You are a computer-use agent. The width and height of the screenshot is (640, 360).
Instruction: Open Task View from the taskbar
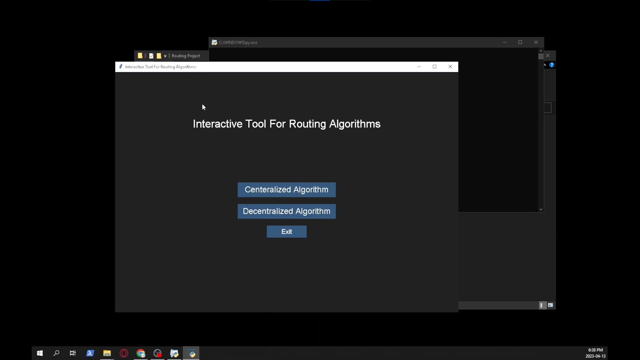73,353
